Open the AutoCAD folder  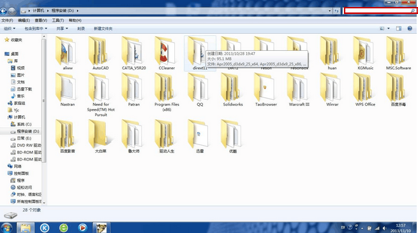100,53
